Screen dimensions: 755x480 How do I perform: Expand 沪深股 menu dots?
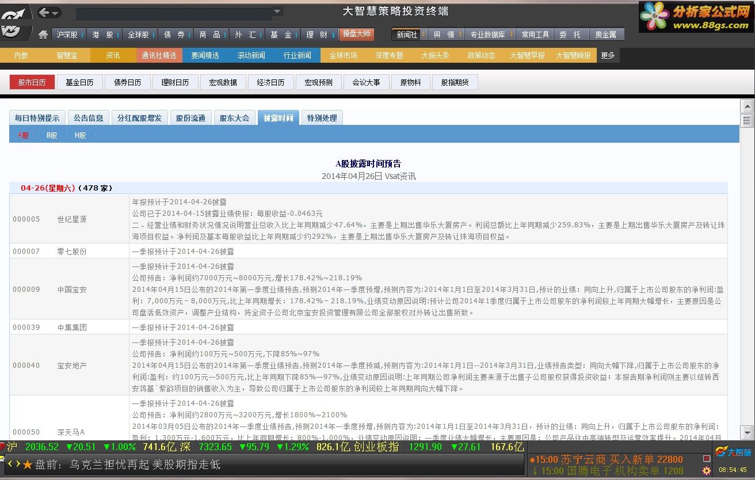(83, 35)
